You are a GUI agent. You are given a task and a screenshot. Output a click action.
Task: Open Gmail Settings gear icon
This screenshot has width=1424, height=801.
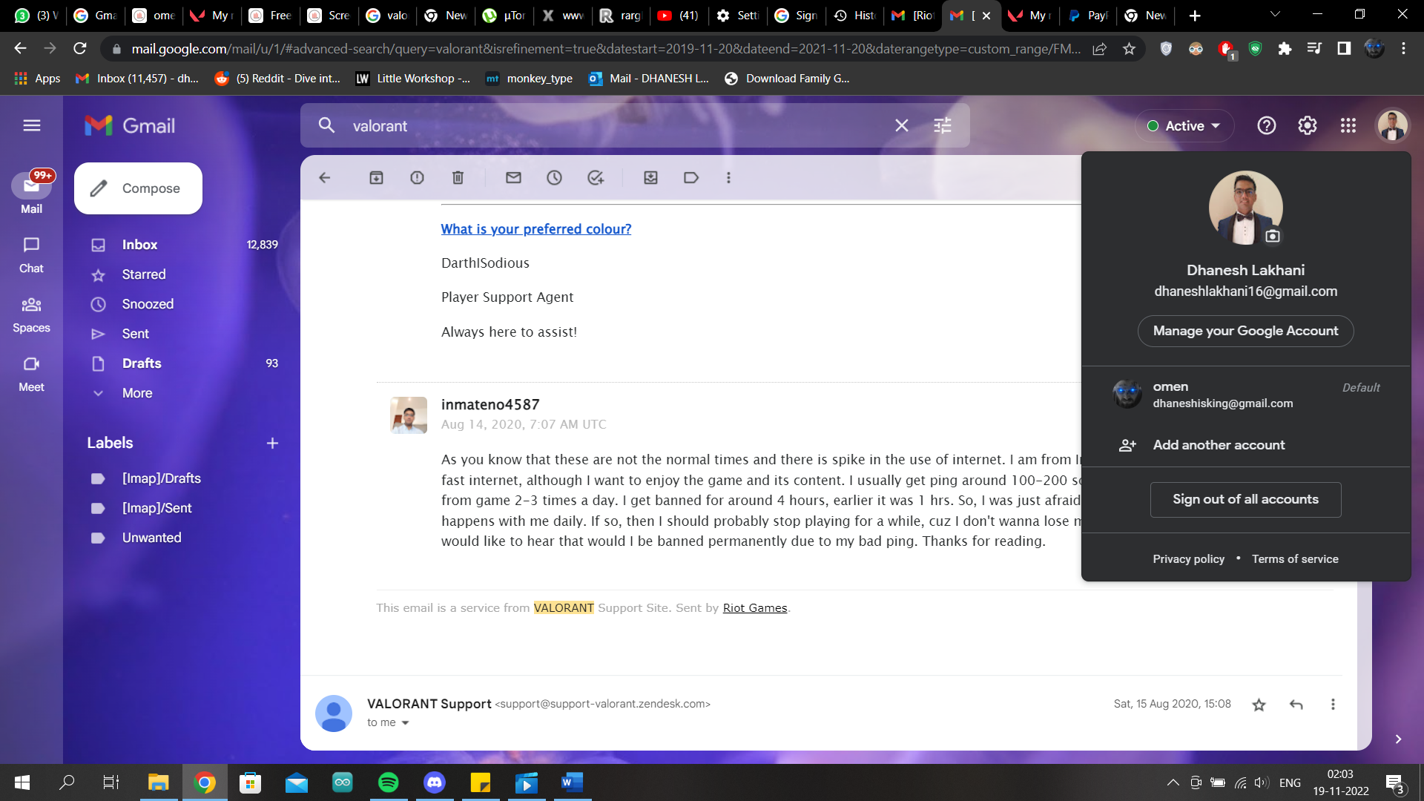pyautogui.click(x=1308, y=126)
